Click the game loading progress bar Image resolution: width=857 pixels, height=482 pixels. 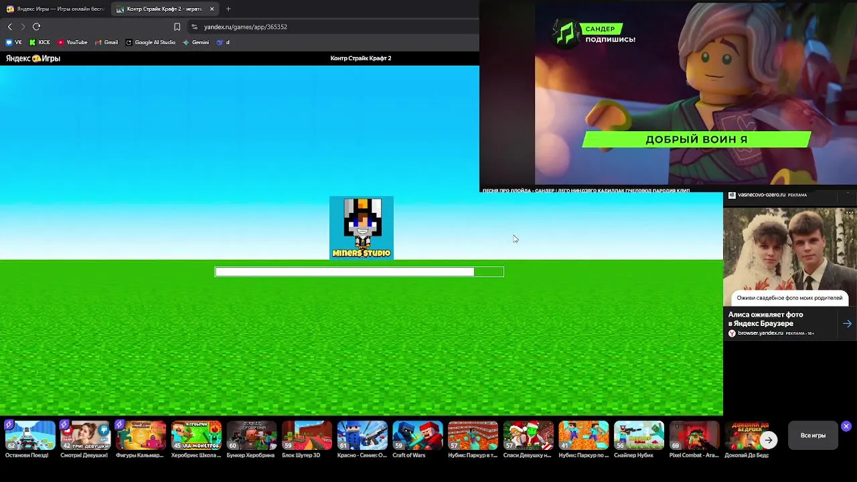click(359, 272)
